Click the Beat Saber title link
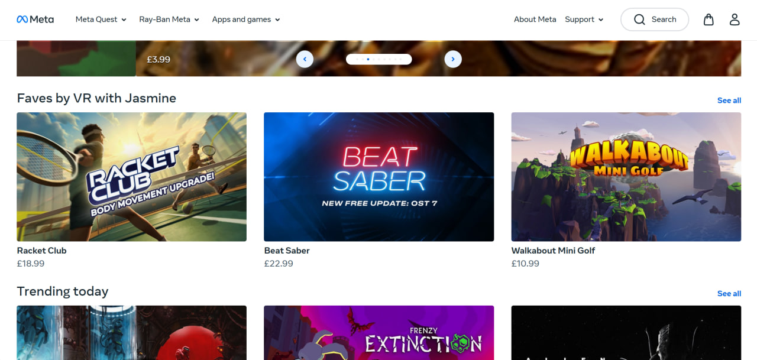The height and width of the screenshot is (360, 757). coord(287,251)
